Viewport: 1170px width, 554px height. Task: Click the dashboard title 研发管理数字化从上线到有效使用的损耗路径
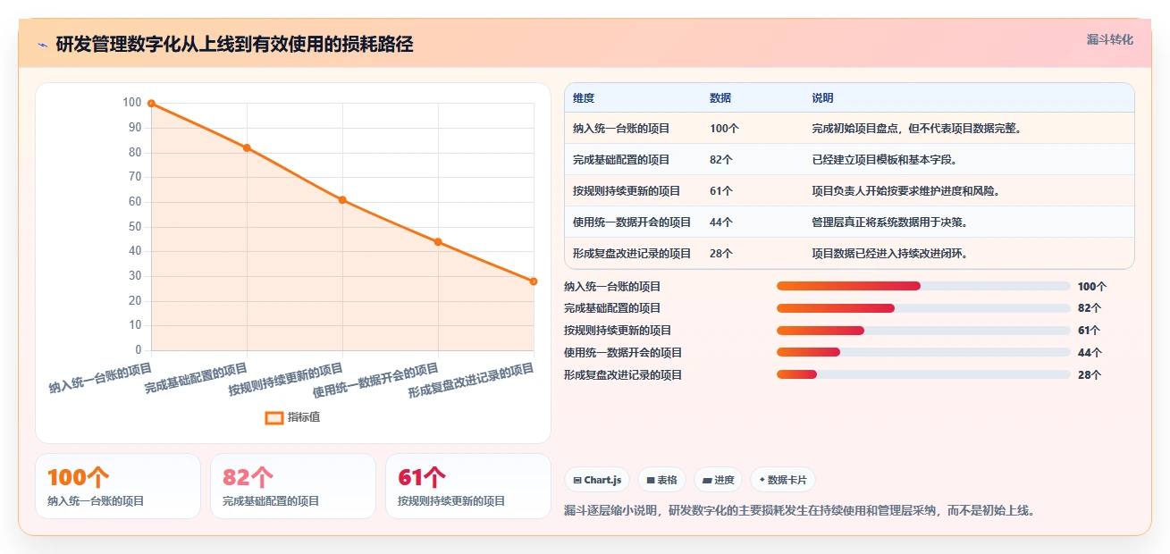[234, 45]
